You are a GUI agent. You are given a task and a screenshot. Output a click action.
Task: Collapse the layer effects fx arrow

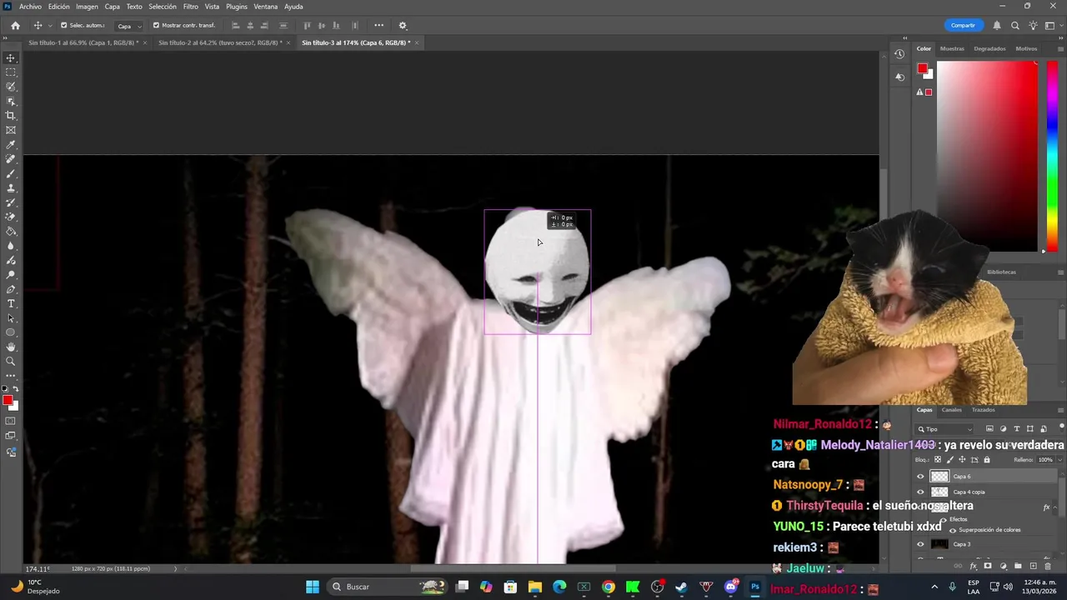pos(1056,507)
